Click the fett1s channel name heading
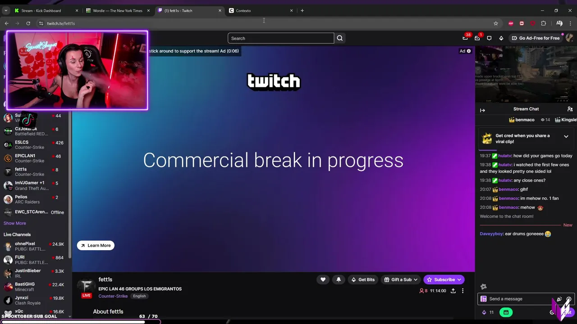Image resolution: width=577 pixels, height=324 pixels. pos(105,279)
